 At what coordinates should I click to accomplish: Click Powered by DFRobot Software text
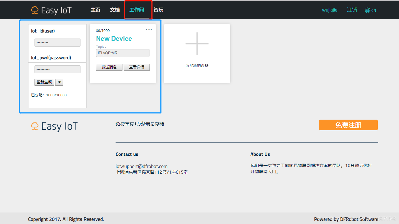pos(346,219)
